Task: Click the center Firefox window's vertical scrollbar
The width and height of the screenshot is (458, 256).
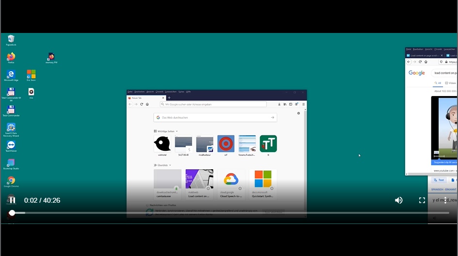Action: click(306, 162)
